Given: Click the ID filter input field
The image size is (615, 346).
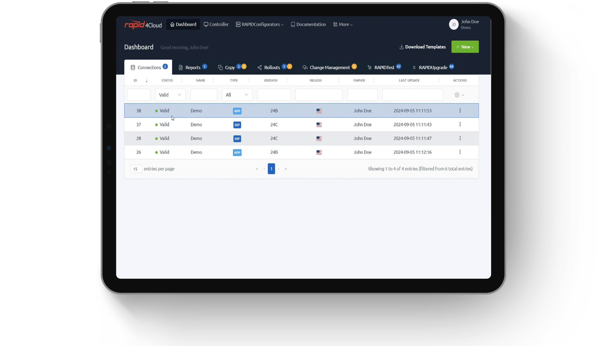Looking at the screenshot, I should [x=139, y=95].
